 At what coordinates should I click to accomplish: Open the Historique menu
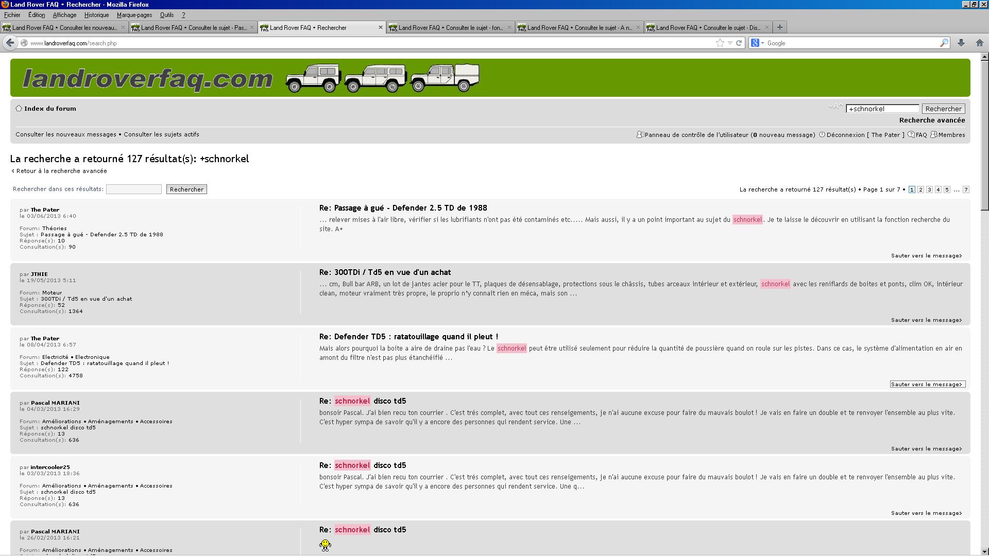[96, 15]
